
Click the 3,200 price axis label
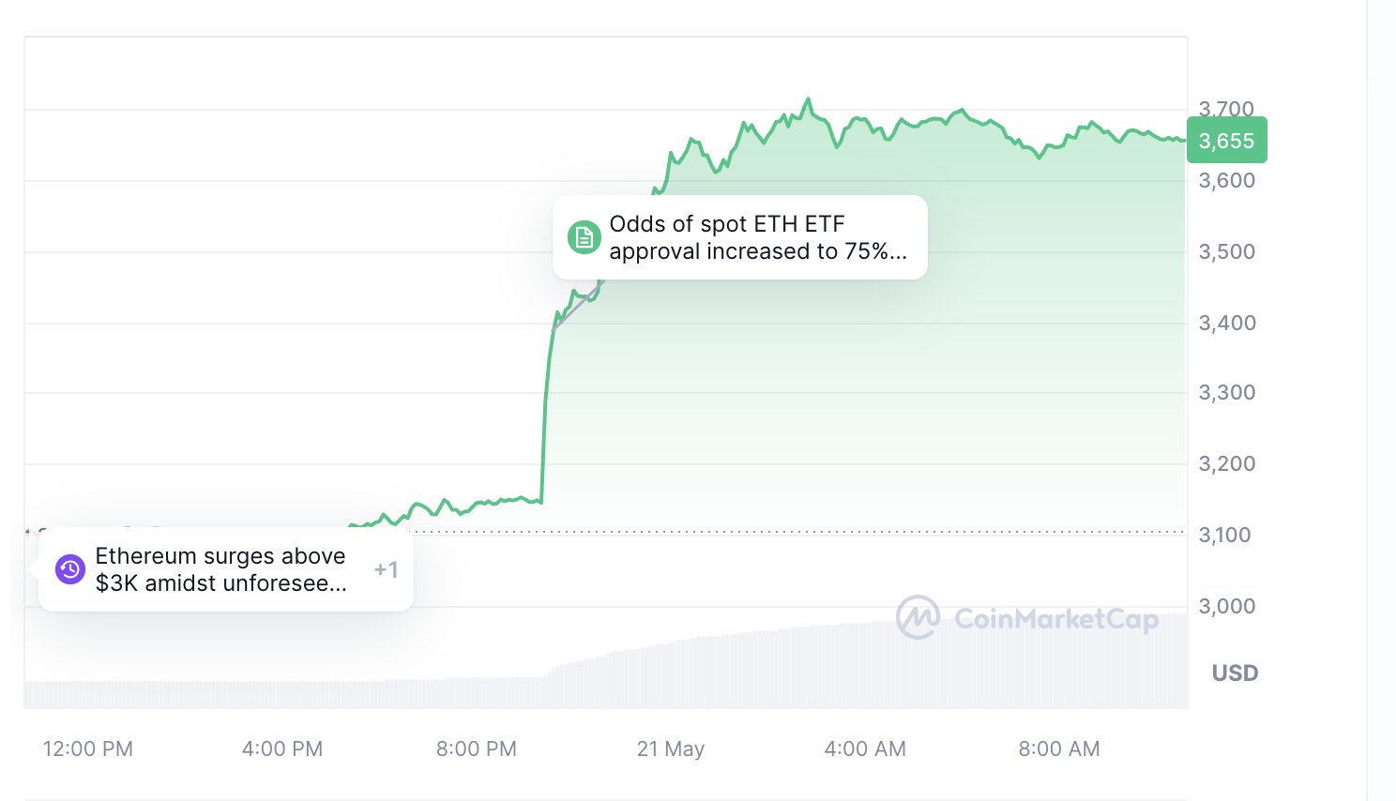[x=1227, y=463]
